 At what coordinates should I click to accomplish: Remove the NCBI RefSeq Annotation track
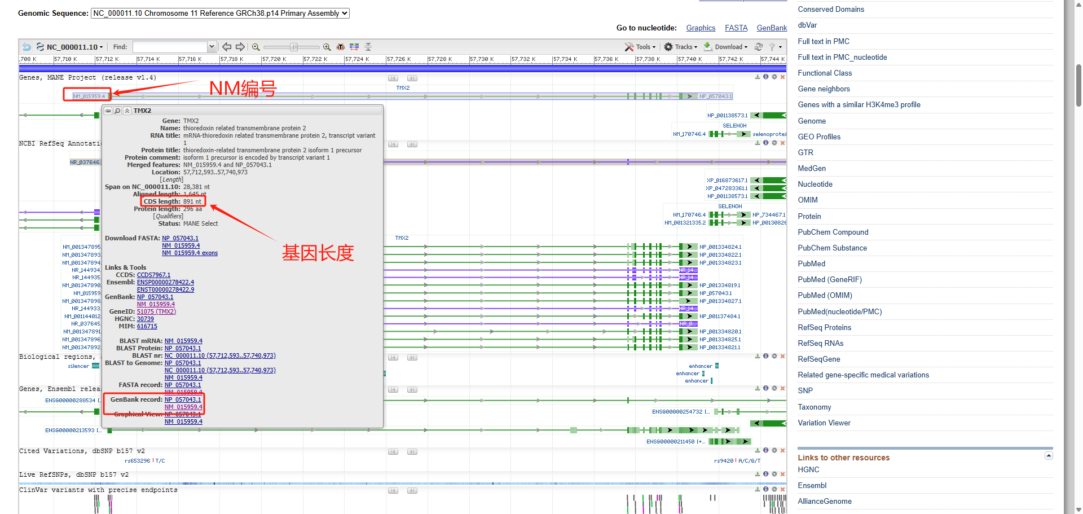pyautogui.click(x=783, y=143)
